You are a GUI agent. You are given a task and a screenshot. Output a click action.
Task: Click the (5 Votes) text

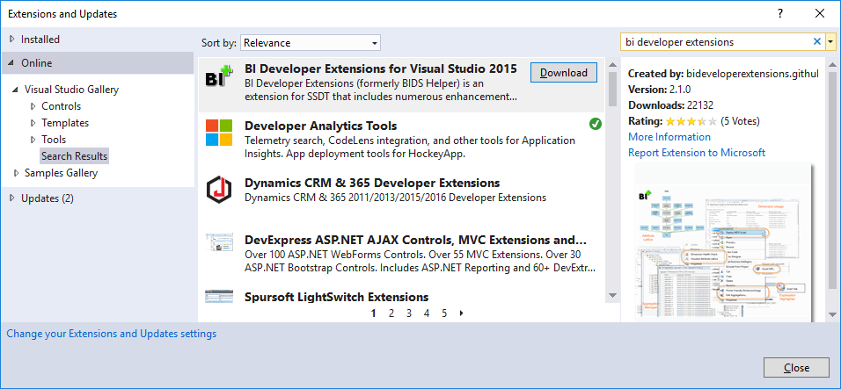coord(740,121)
